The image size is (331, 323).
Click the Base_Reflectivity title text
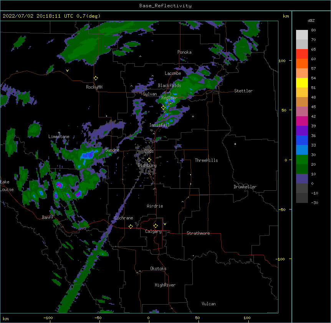(x=165, y=6)
